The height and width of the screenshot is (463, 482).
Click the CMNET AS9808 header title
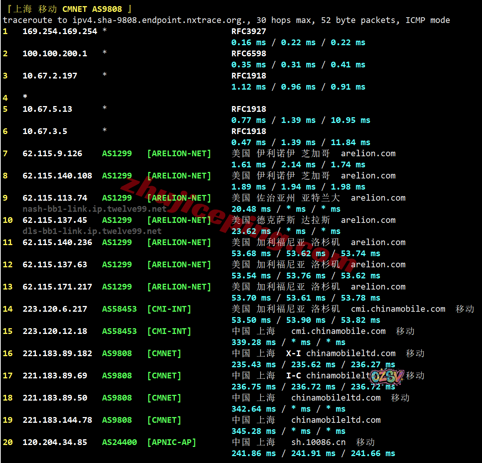92,9
